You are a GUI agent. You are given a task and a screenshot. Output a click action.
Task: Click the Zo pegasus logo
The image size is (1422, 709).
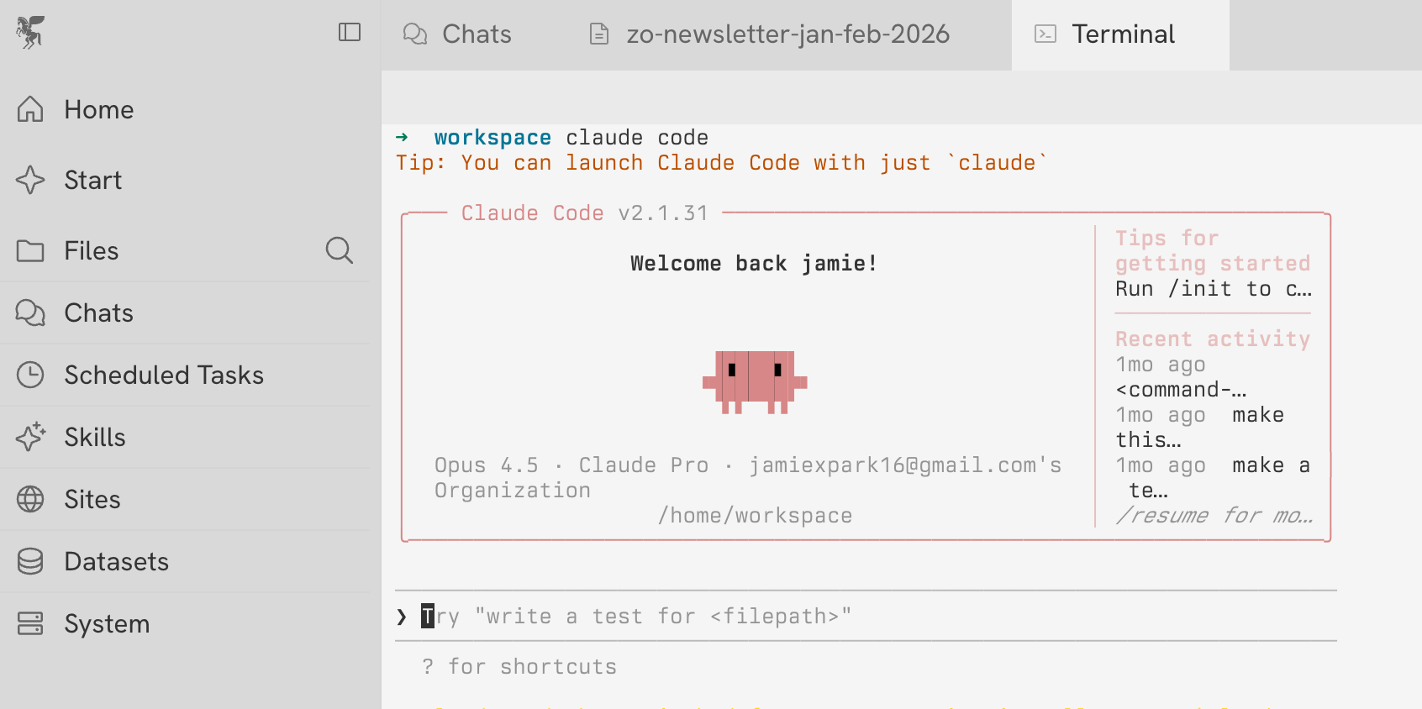pos(30,32)
